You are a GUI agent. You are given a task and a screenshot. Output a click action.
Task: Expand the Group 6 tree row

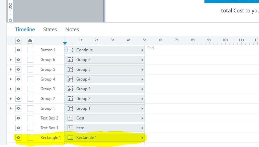pos(11,60)
